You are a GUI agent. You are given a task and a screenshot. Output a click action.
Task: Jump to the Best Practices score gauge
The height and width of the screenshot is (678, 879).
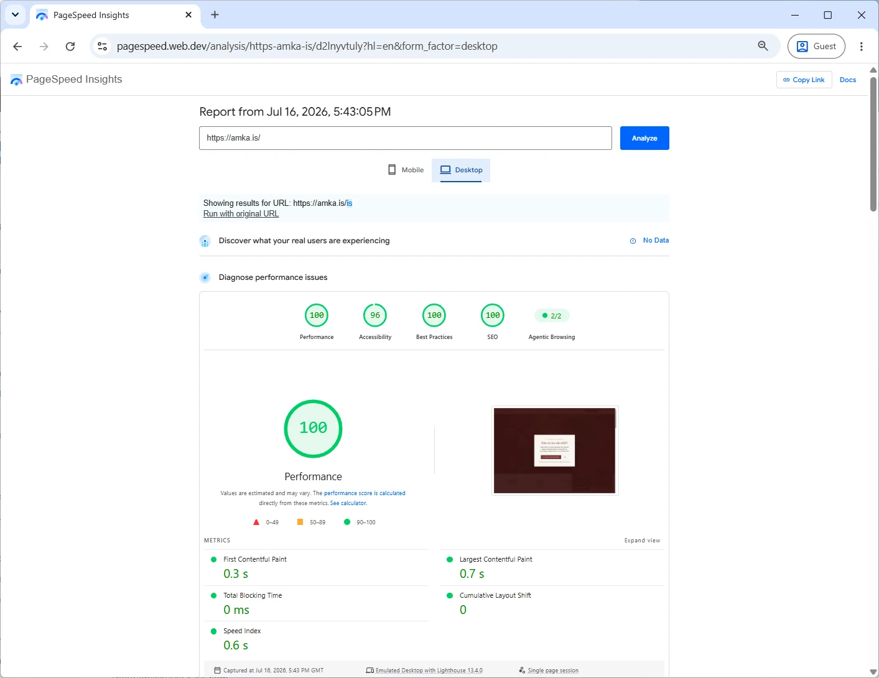(x=434, y=315)
